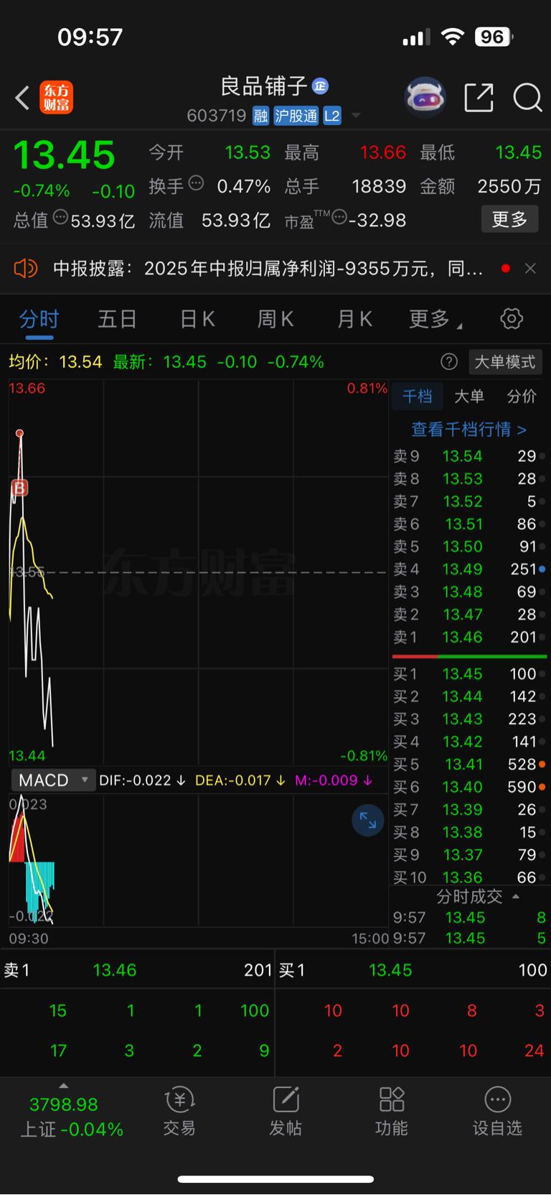Tap the 均价 13.54 label
The image size is (551, 1195).
[55, 361]
